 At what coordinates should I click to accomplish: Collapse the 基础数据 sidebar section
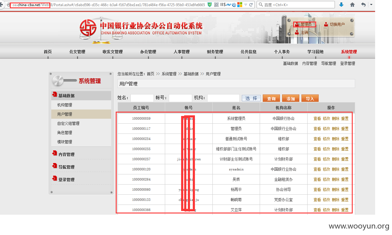pos(81,96)
